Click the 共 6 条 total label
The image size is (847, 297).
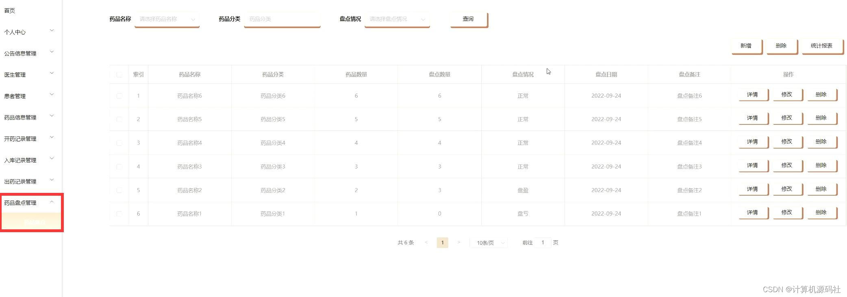click(406, 243)
